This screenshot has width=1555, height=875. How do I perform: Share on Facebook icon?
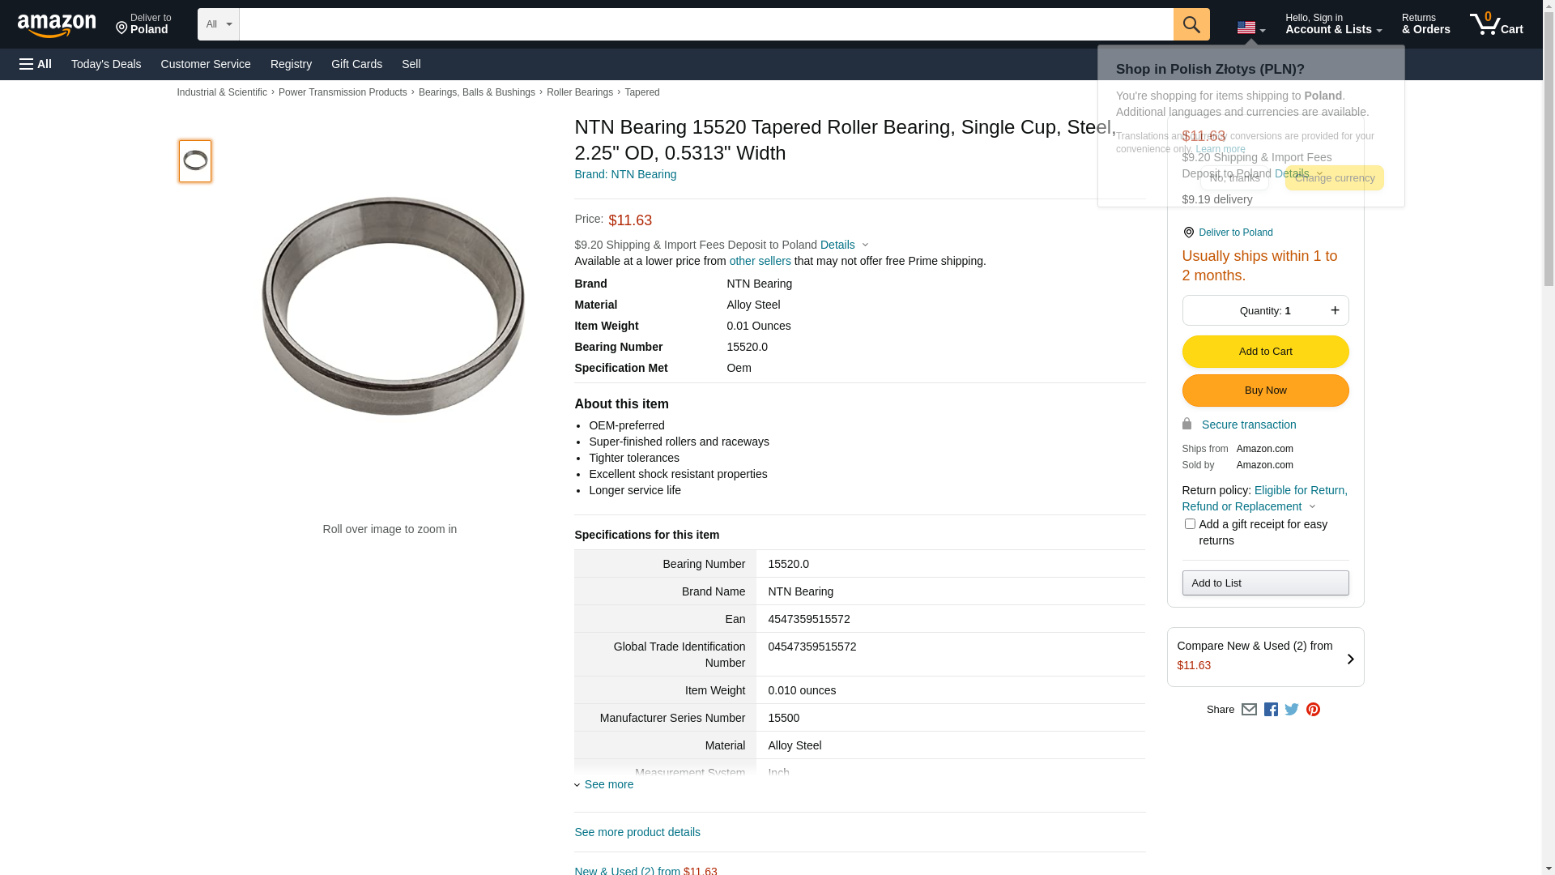click(1271, 710)
